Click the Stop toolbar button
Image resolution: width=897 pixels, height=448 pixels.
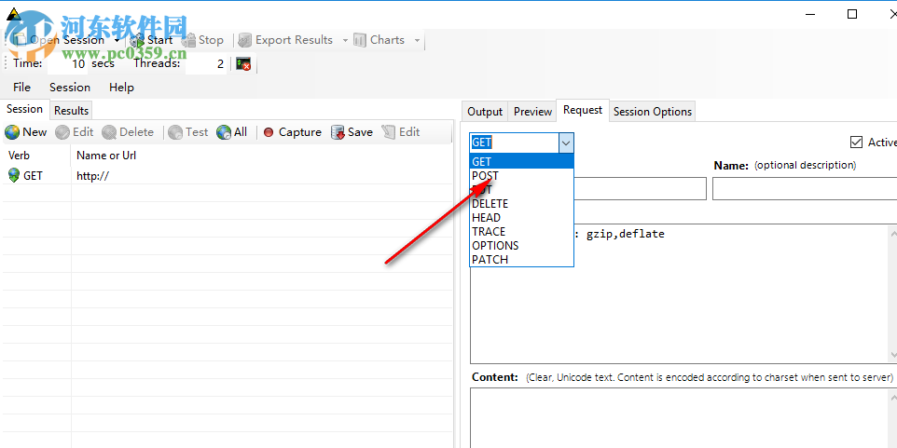[202, 40]
